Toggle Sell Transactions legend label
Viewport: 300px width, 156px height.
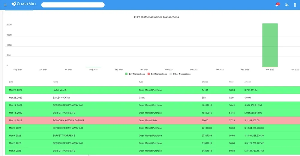(x=159, y=74)
